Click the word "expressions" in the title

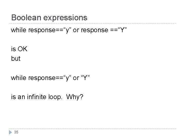(65, 18)
